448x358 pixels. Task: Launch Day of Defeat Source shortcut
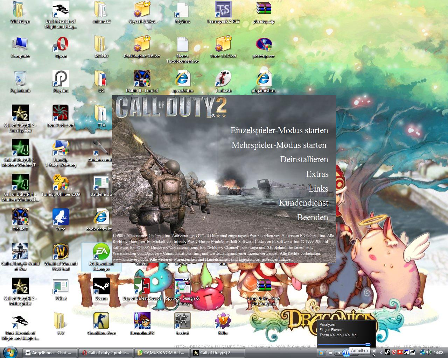pyautogui.click(x=142, y=289)
